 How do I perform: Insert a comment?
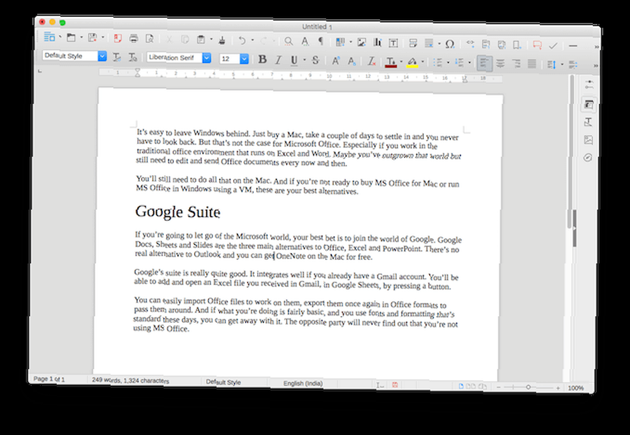pyautogui.click(x=537, y=45)
